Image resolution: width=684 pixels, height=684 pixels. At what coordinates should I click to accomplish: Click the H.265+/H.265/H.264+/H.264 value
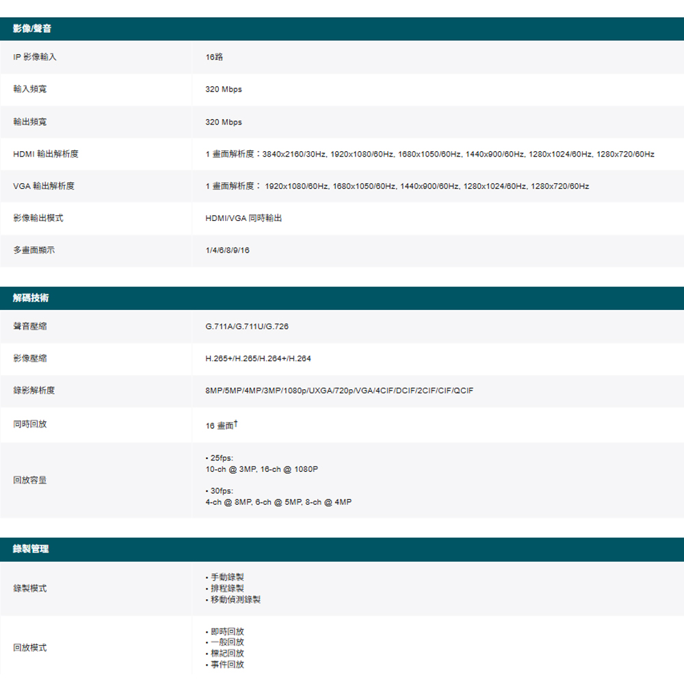pos(259,358)
